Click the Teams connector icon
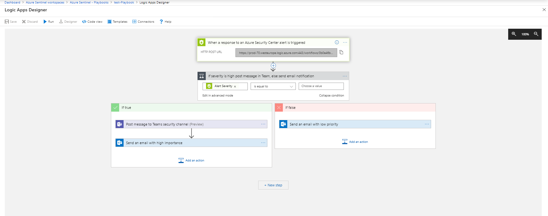548x216 pixels. point(119,124)
